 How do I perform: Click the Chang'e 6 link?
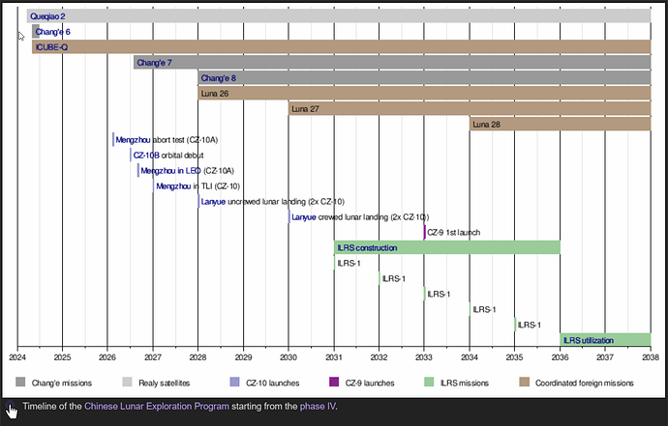pyautogui.click(x=53, y=32)
